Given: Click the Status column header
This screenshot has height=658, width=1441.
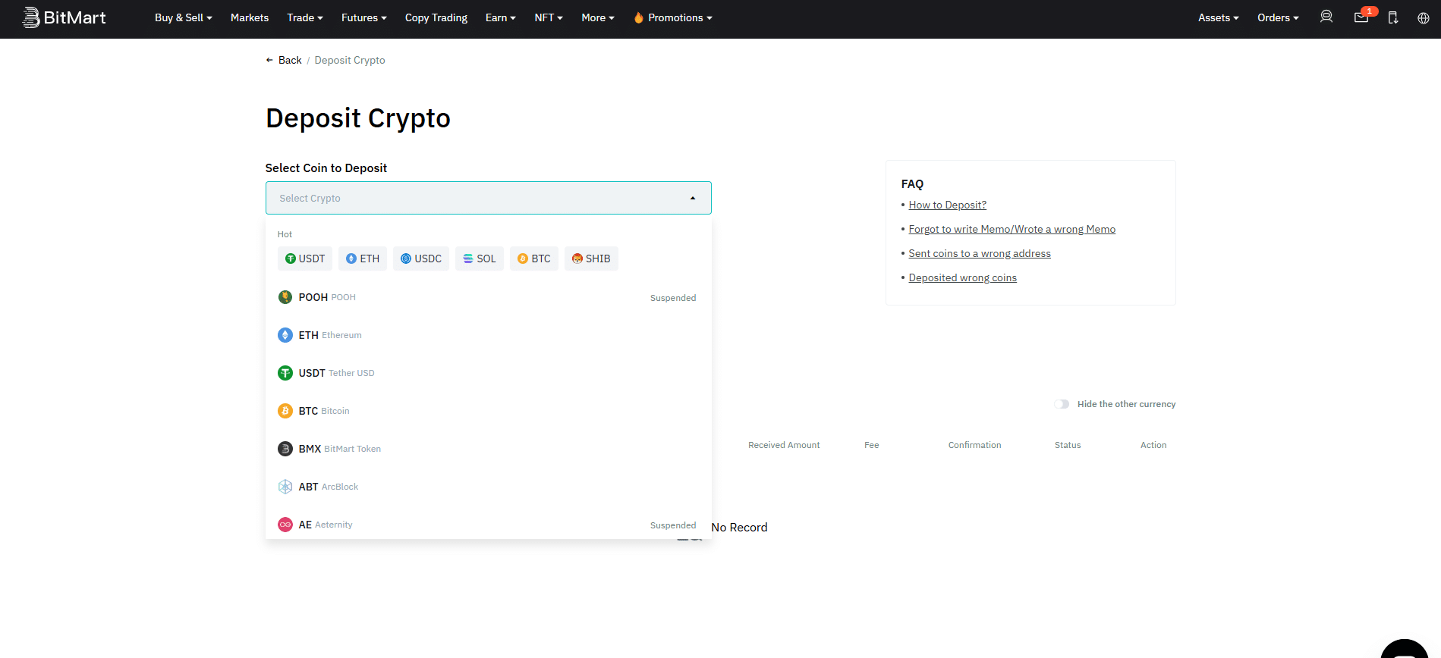Looking at the screenshot, I should 1068,445.
